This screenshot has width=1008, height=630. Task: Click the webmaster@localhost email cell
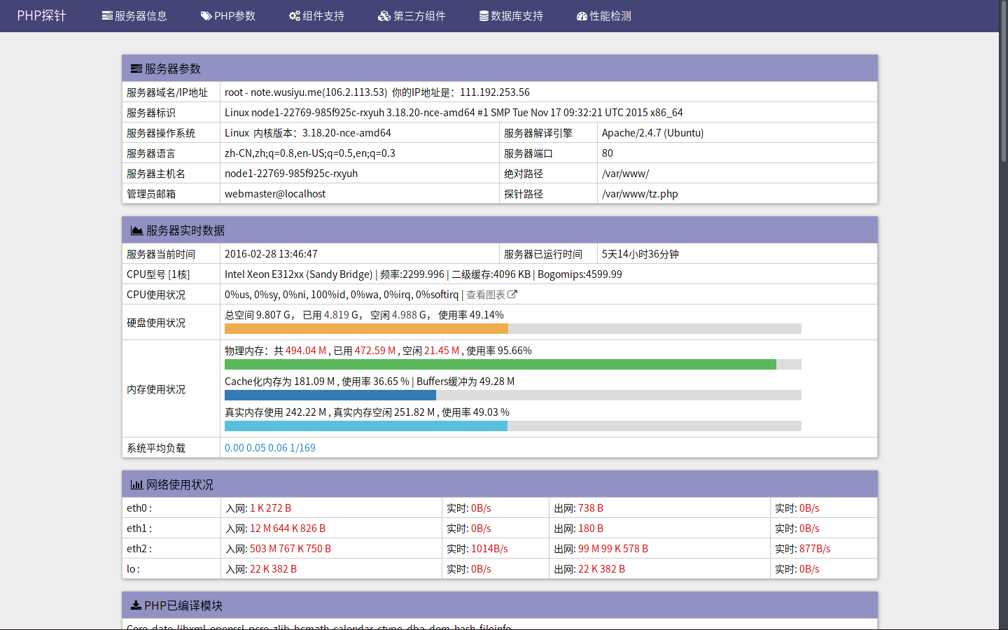pos(360,194)
